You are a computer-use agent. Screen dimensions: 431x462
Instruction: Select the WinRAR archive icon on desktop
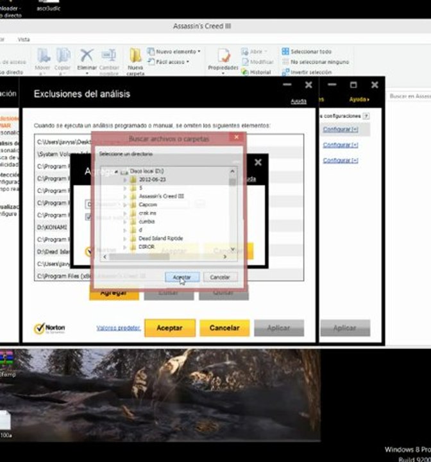6,358
